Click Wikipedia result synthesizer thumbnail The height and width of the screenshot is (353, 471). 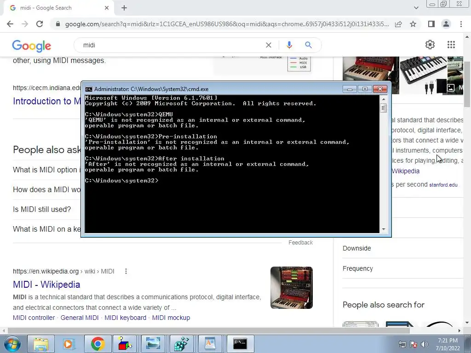coord(291,288)
